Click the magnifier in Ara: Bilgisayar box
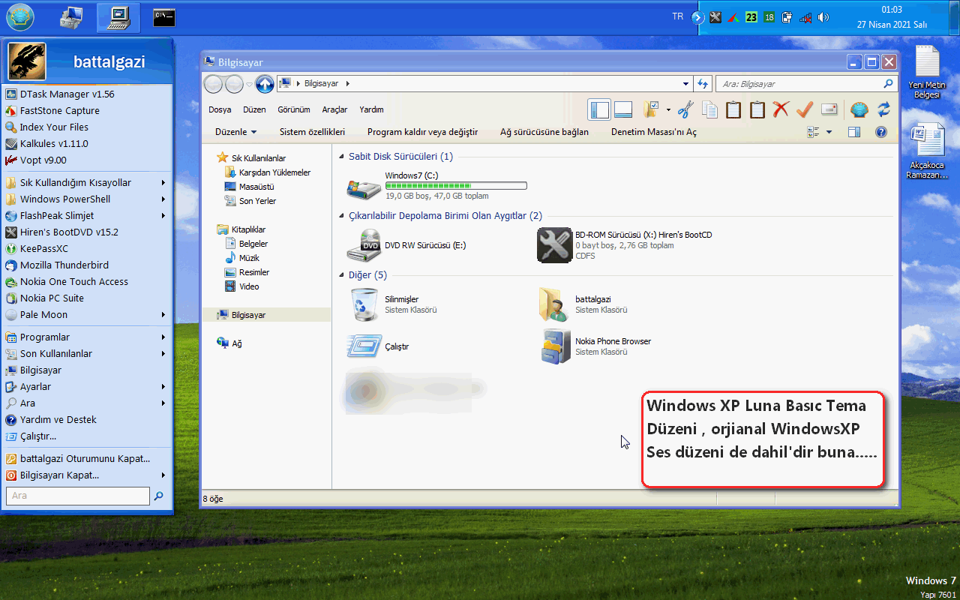The height and width of the screenshot is (600, 960). [x=889, y=84]
